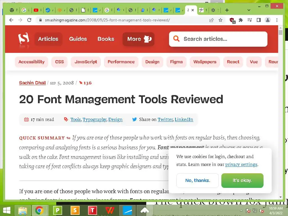288x216 pixels.
Task: Select the Design topic pill
Action: click(x=152, y=62)
